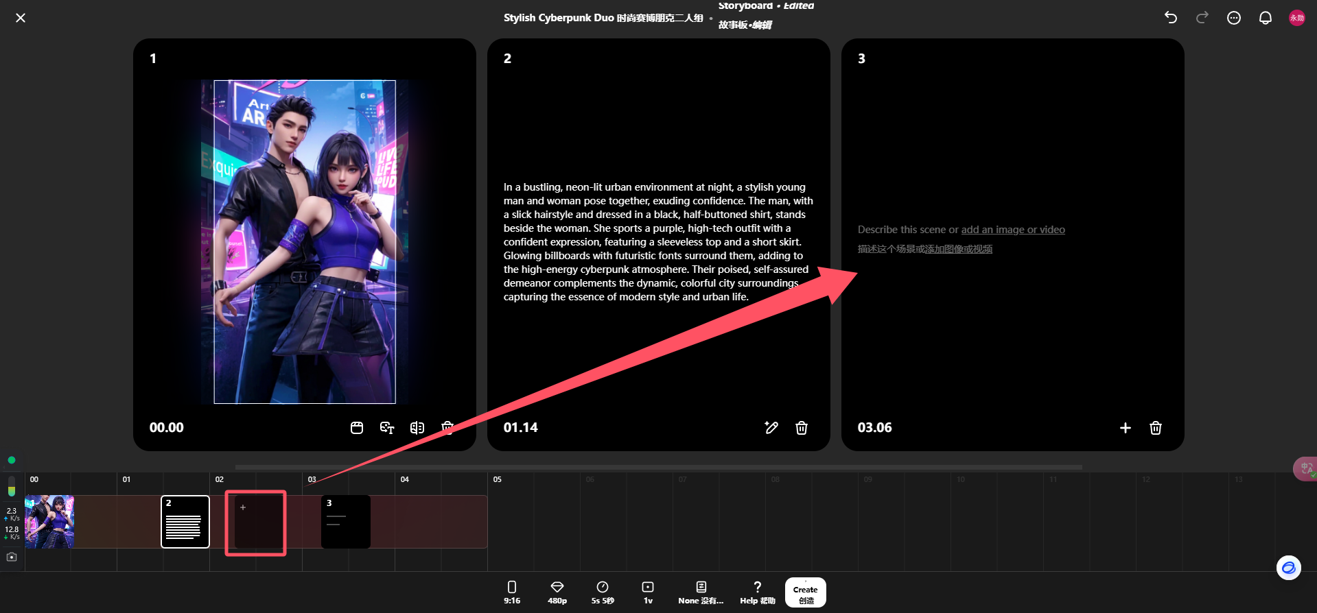Click the magic pencil edit icon on card 2
The width and height of the screenshot is (1317, 613).
click(x=771, y=428)
